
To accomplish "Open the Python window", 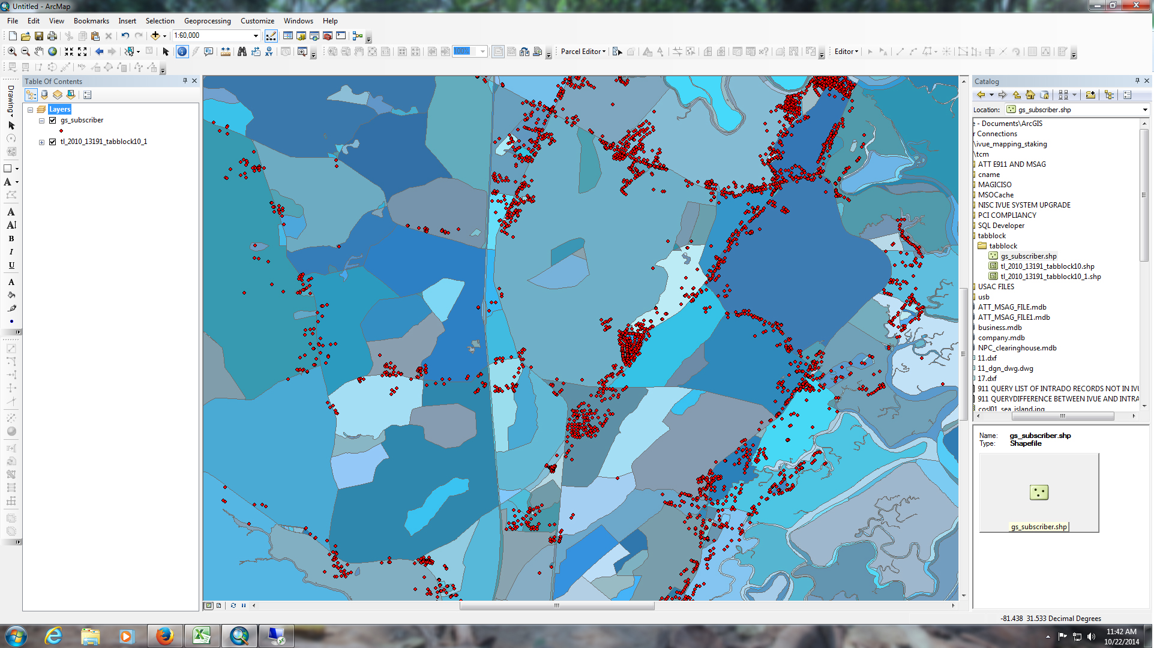I will [x=341, y=36].
